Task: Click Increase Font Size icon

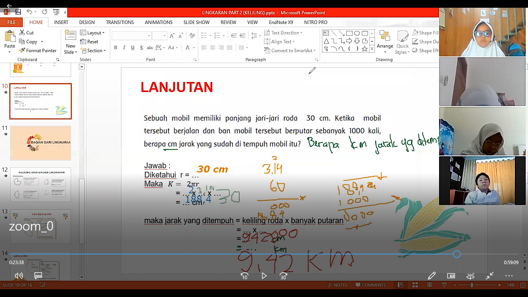Action: tap(172, 36)
